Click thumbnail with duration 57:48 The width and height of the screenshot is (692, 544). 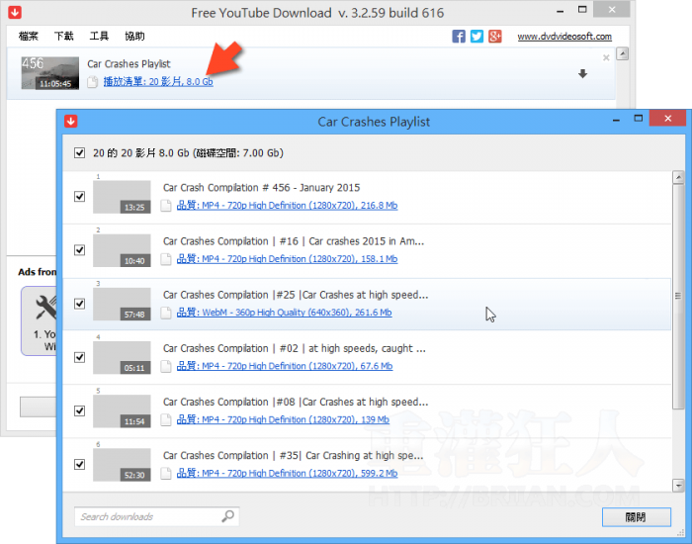pyautogui.click(x=122, y=304)
